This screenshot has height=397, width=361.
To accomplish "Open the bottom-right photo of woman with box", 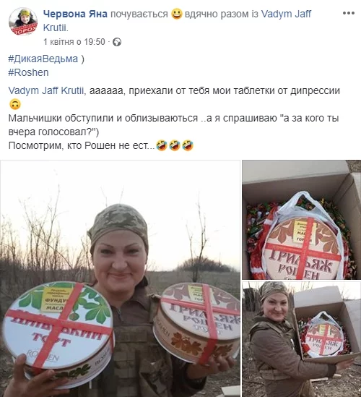I will 302,339.
